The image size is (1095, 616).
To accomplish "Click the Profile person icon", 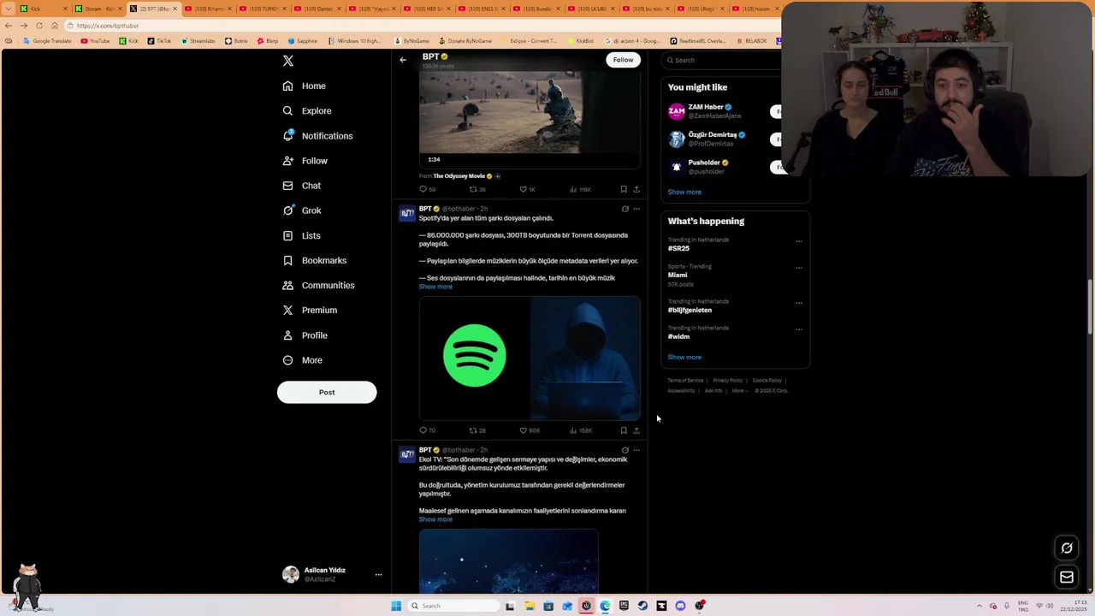I will click(288, 335).
